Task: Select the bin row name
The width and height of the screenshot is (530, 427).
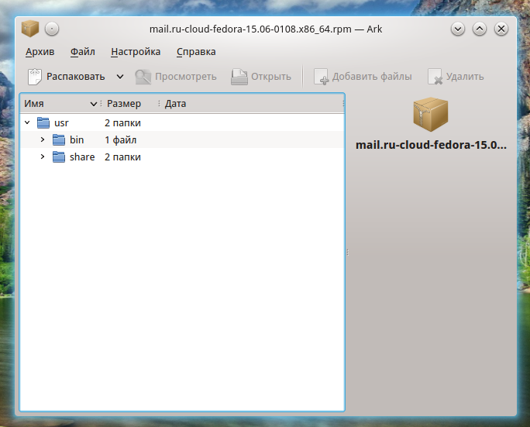Action: [77, 140]
